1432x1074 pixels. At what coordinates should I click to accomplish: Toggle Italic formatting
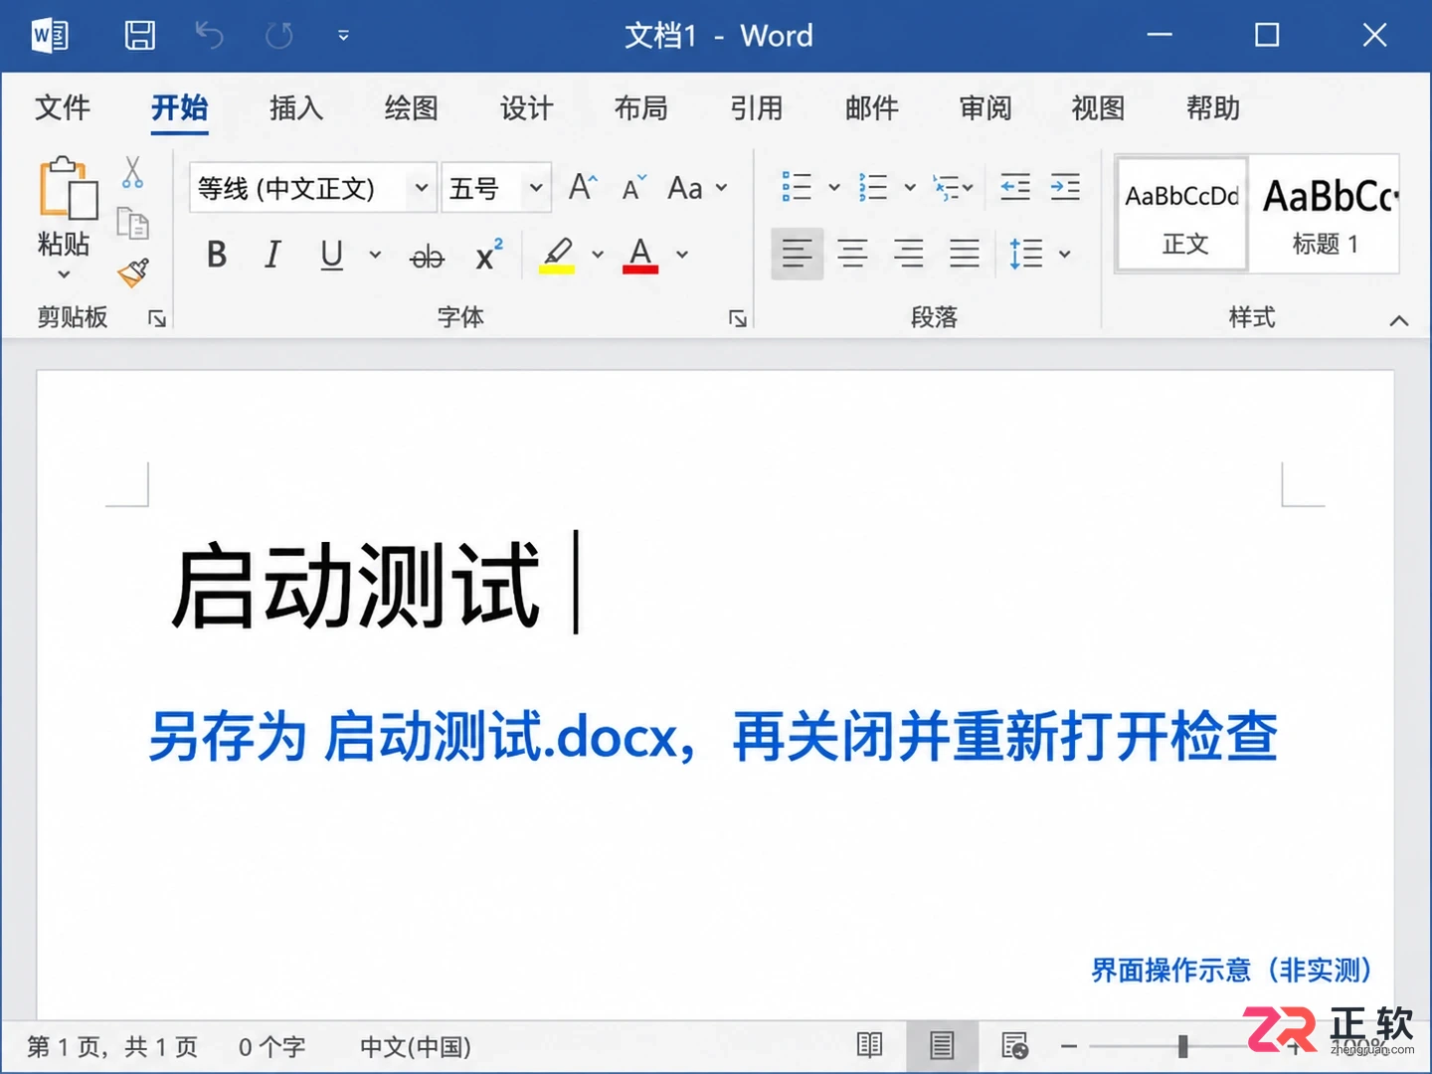tap(272, 256)
